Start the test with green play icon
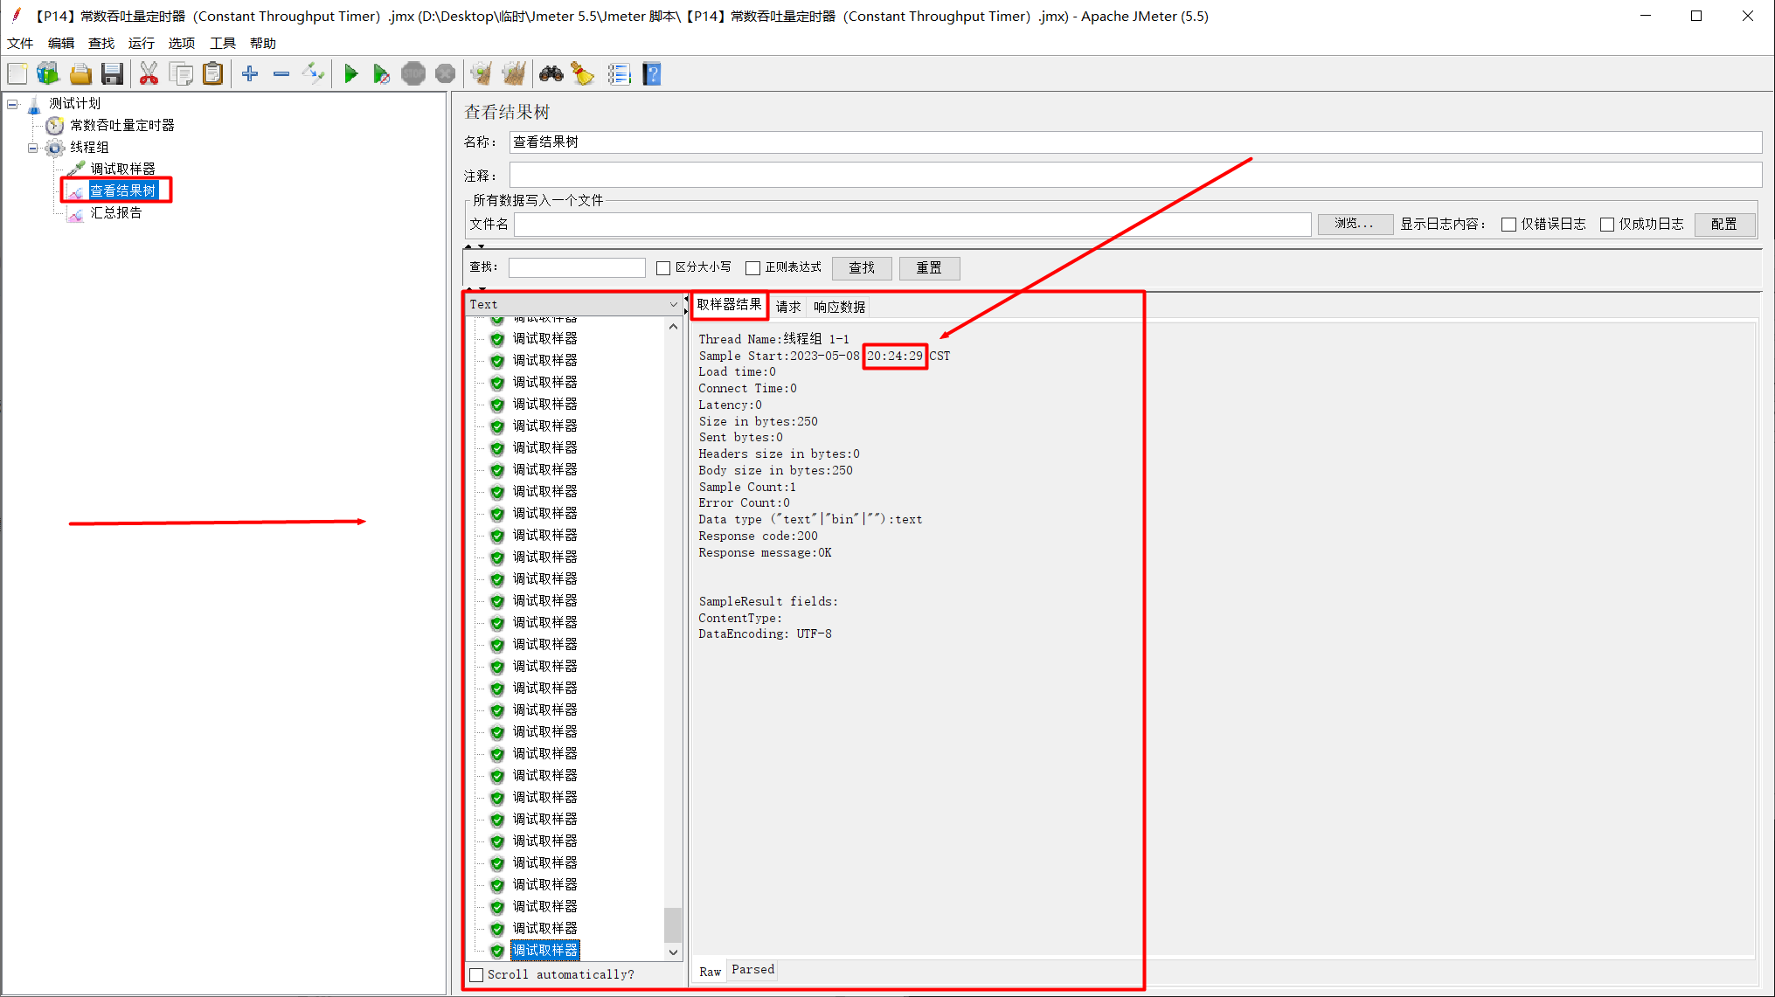1775x997 pixels. point(350,74)
